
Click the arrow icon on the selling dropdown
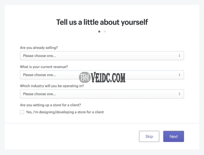[179, 56]
